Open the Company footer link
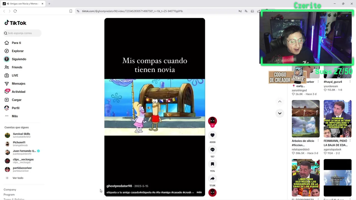 [10, 189]
